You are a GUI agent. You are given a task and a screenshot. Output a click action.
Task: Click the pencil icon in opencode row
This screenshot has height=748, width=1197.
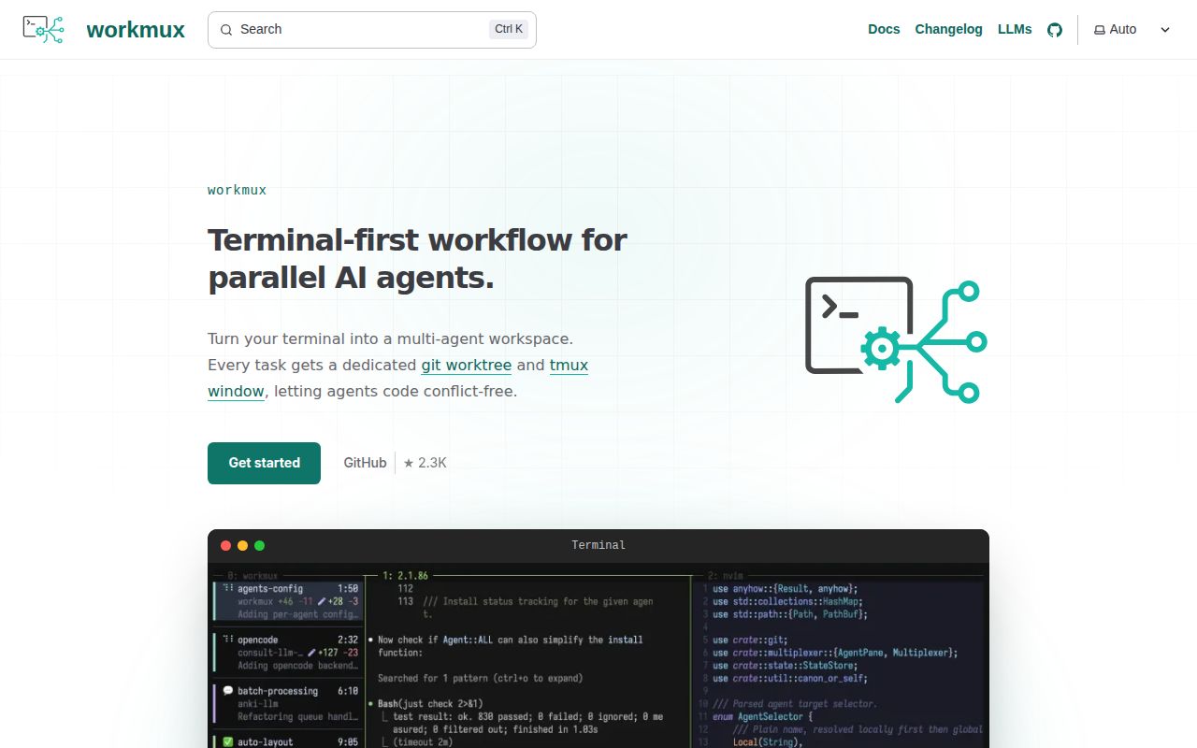coord(312,653)
